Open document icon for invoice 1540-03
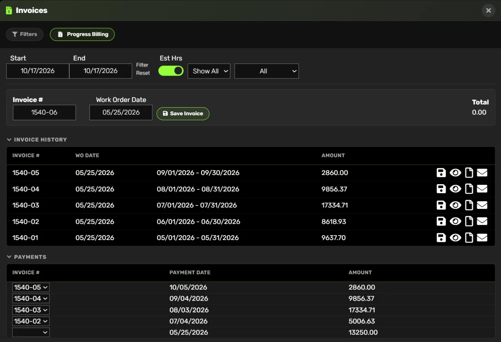Image resolution: width=501 pixels, height=342 pixels. [469, 205]
